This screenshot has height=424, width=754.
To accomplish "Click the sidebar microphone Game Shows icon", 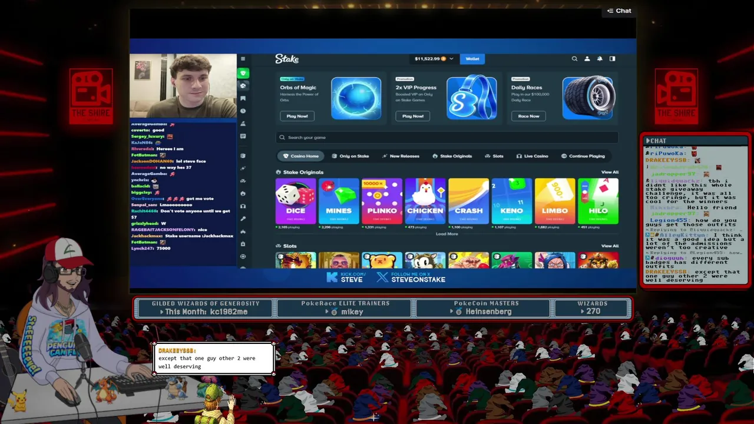I will point(243,218).
